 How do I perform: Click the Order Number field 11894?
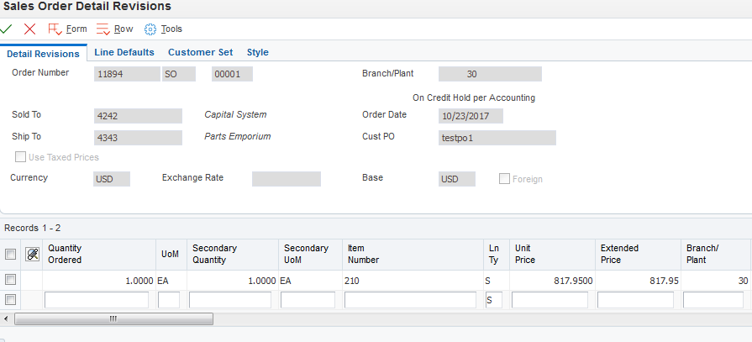(x=127, y=74)
